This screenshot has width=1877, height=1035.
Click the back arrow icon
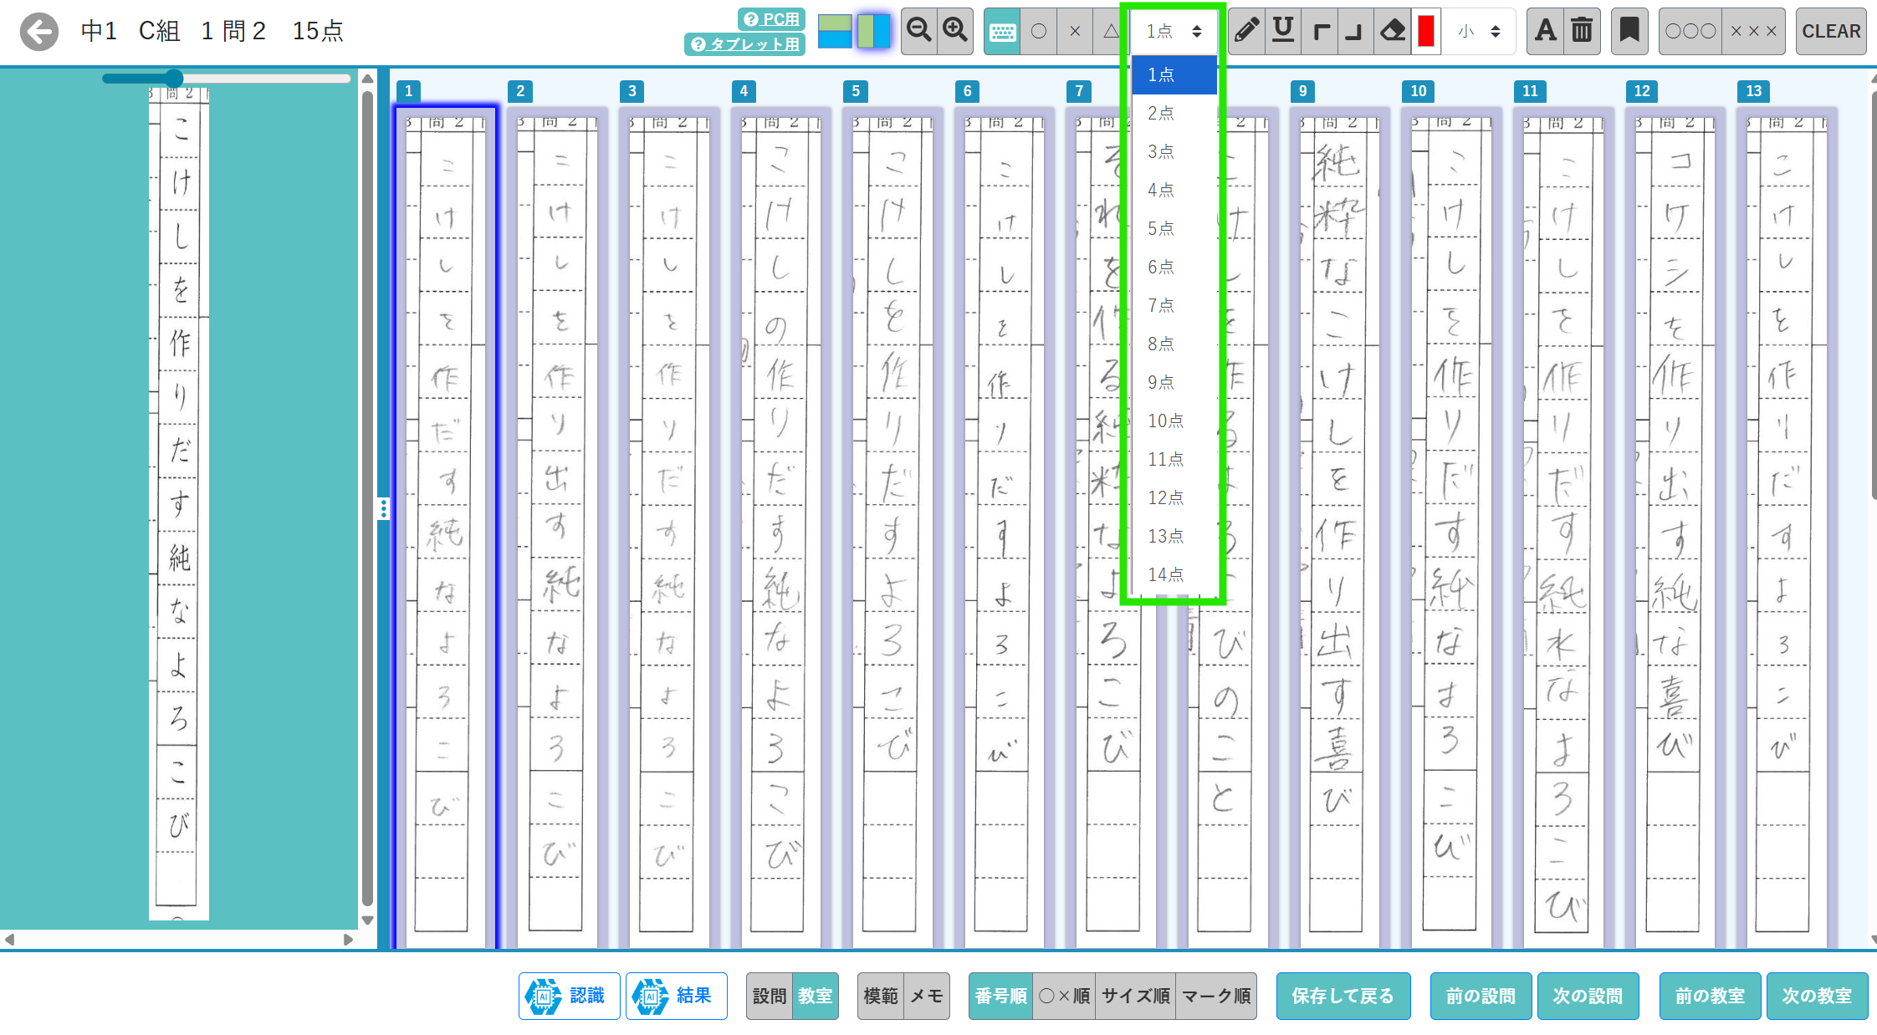point(38,32)
